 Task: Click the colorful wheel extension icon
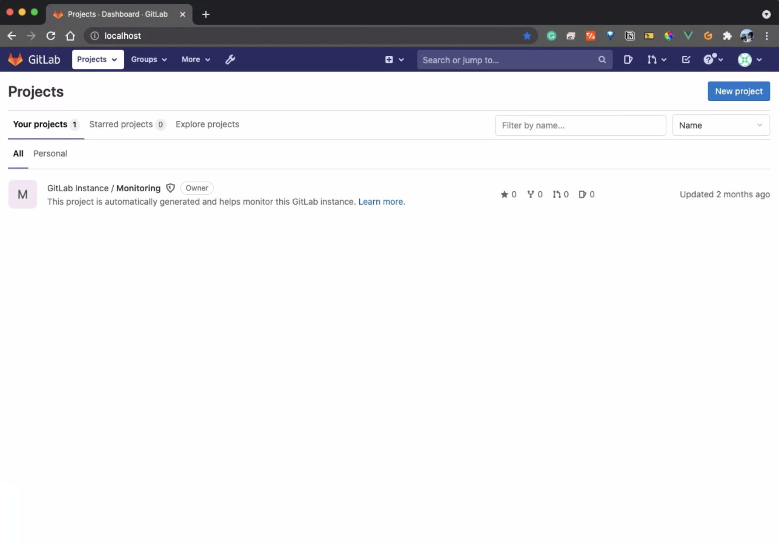669,36
